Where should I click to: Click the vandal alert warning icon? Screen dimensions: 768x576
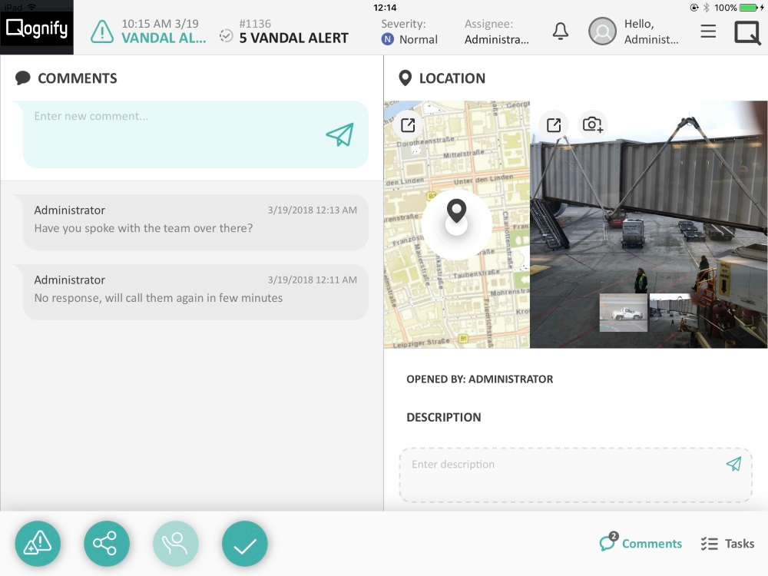click(101, 32)
